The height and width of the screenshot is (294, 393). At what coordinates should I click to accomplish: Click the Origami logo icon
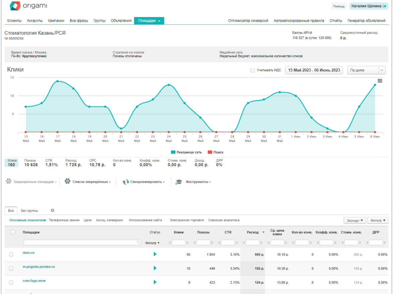tap(15, 6)
